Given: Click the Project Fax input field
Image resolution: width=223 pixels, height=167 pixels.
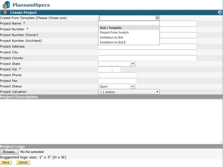Looking at the screenshot, I should [x=118, y=81].
